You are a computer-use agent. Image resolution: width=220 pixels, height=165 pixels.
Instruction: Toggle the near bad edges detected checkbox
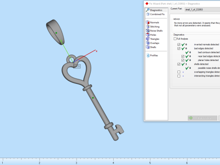(183, 56)
